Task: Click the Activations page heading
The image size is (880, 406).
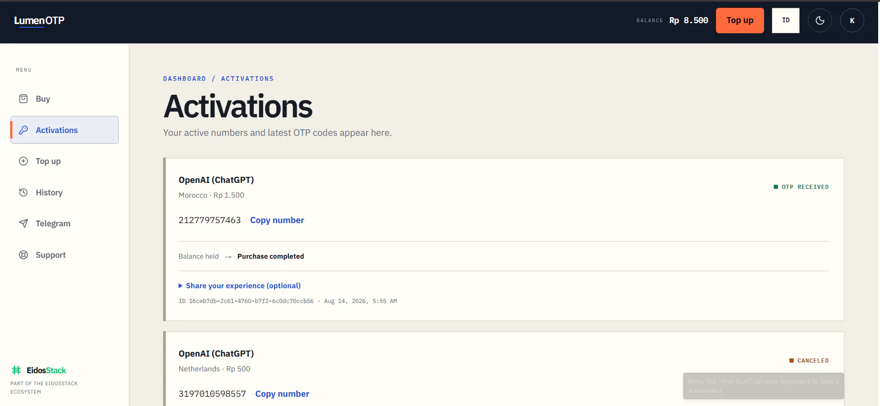Action: click(x=238, y=106)
